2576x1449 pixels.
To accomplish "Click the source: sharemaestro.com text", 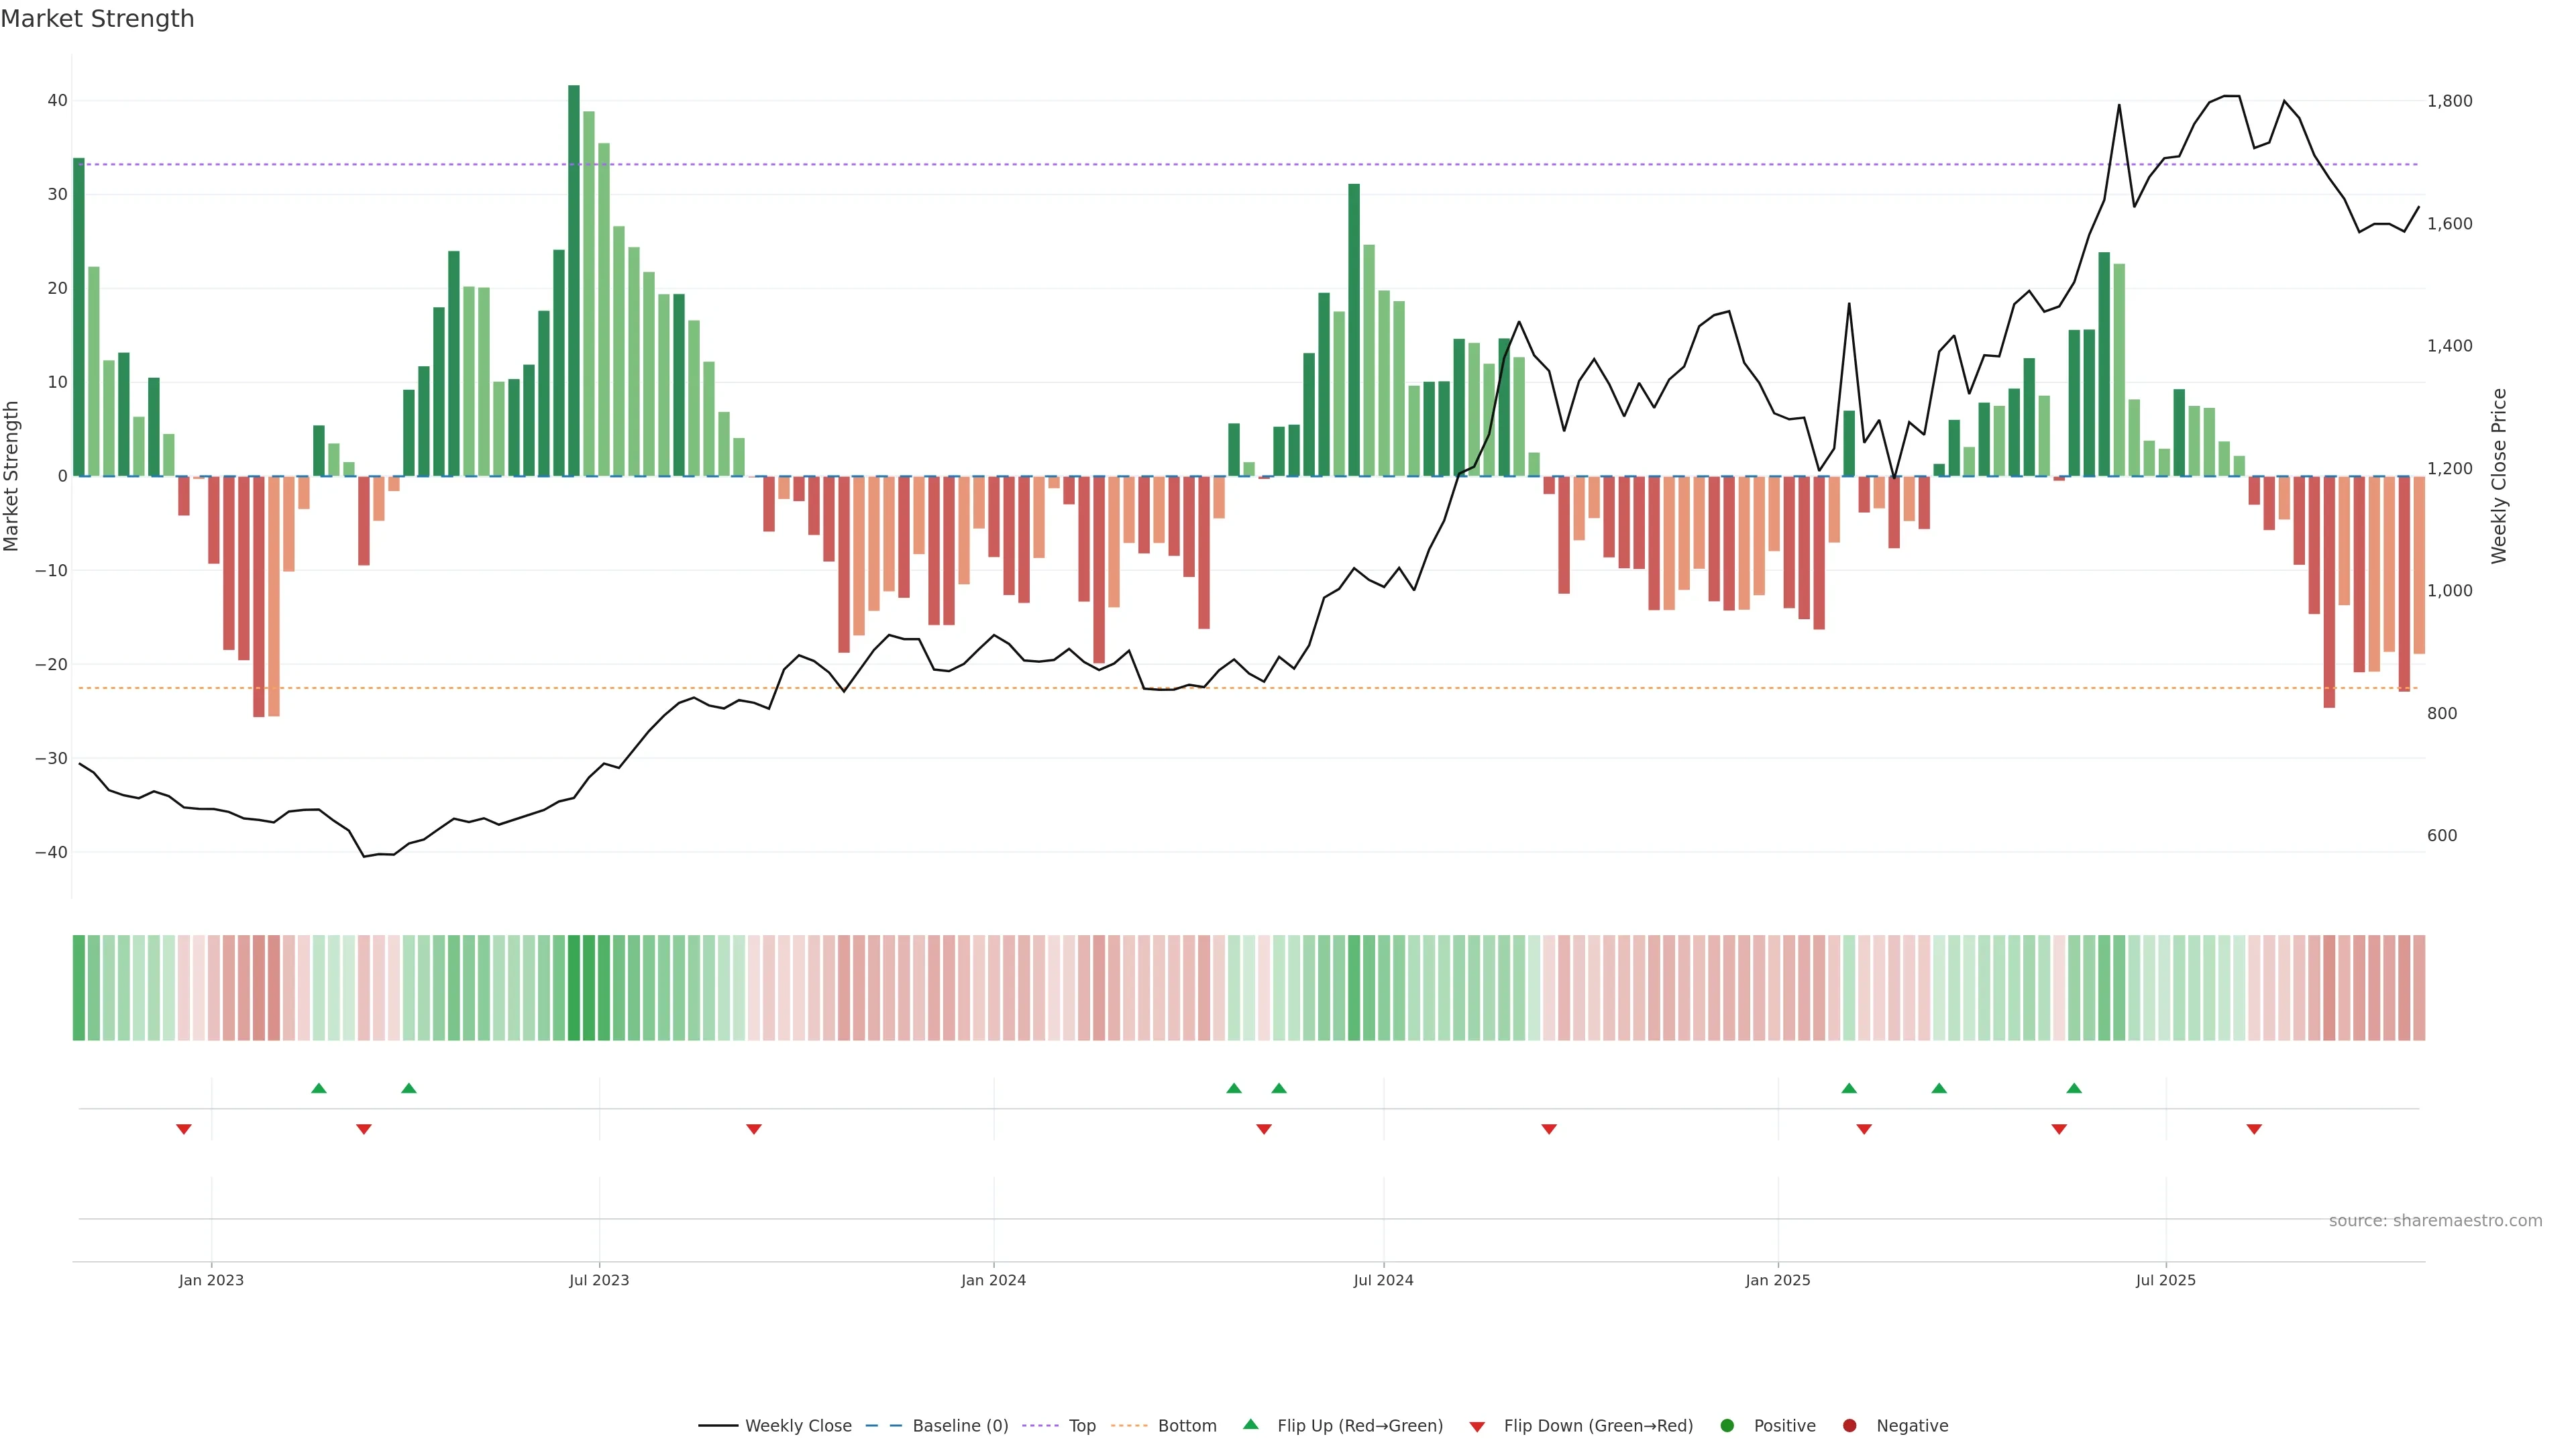I will [x=2435, y=1221].
